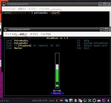The image size is (111, 103).
Task: Click the keyboard tray icon
Action: [x=99, y=101]
